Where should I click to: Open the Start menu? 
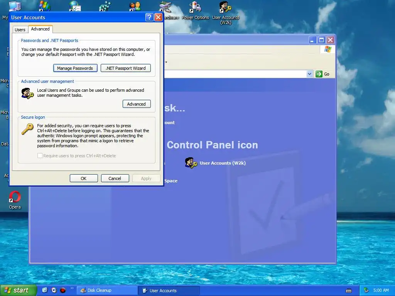18,291
